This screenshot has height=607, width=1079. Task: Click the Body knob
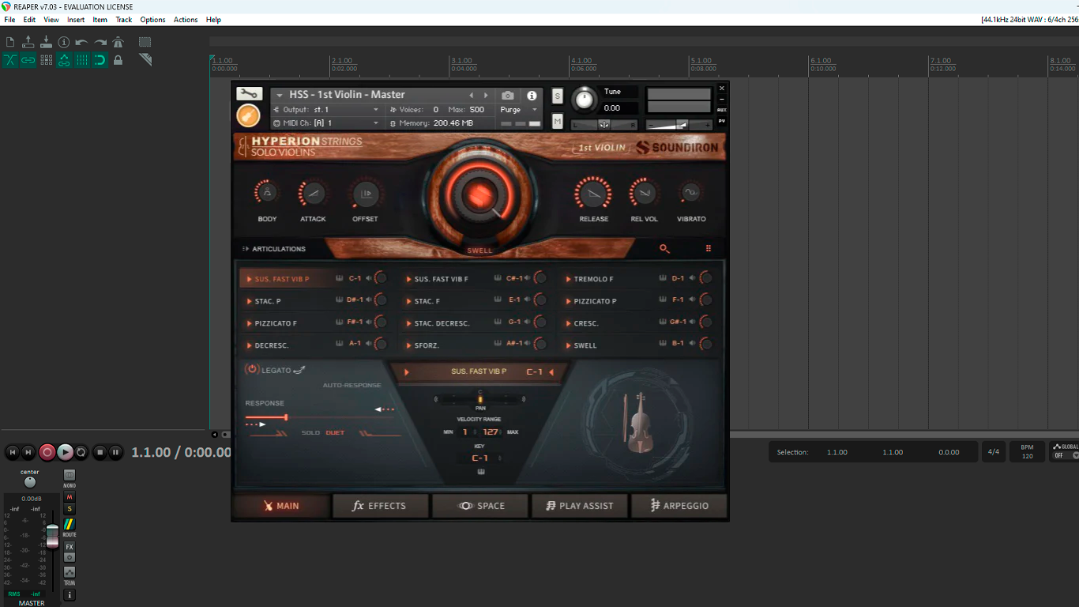point(267,193)
